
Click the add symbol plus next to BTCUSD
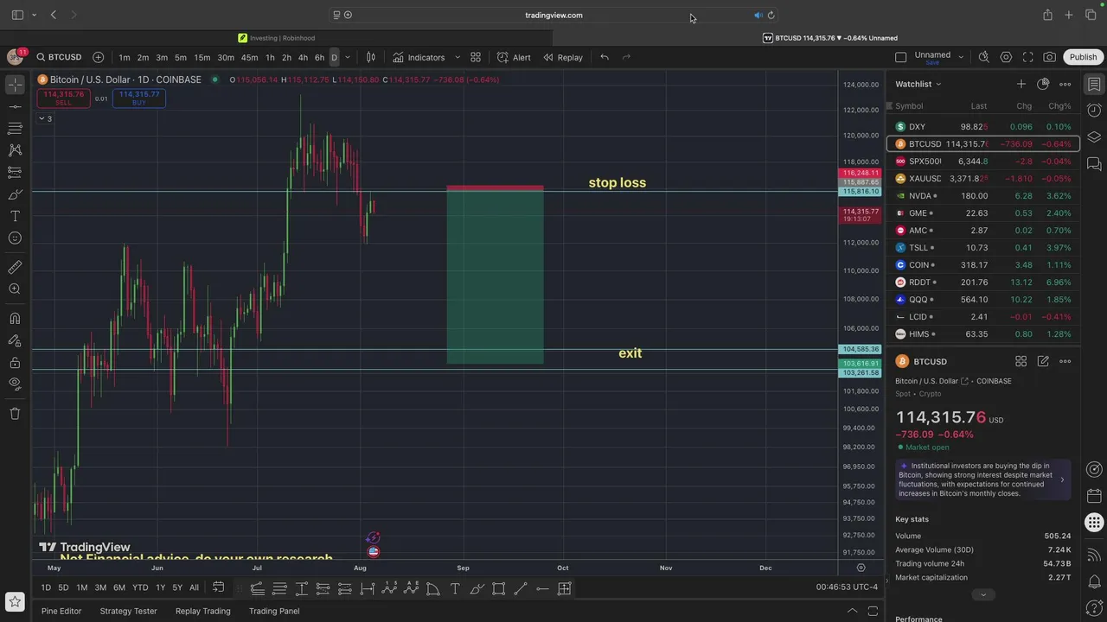98,57
